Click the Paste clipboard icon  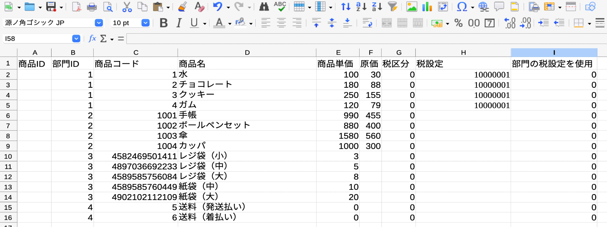coord(158,7)
